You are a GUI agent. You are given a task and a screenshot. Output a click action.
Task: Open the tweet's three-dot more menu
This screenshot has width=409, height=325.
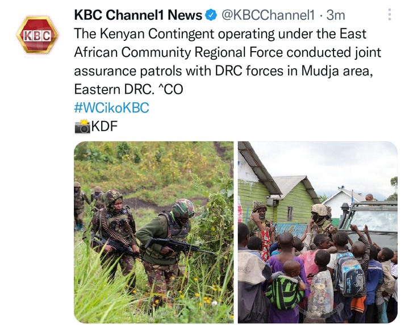click(390, 15)
